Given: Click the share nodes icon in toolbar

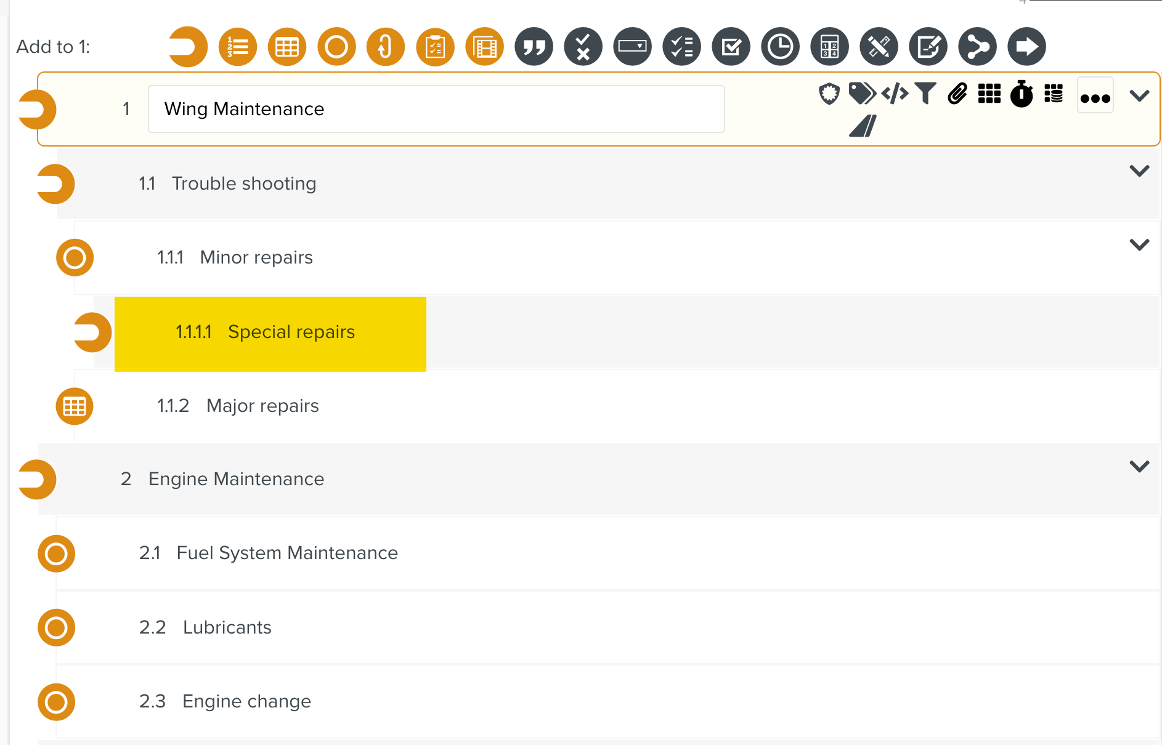Looking at the screenshot, I should [977, 47].
